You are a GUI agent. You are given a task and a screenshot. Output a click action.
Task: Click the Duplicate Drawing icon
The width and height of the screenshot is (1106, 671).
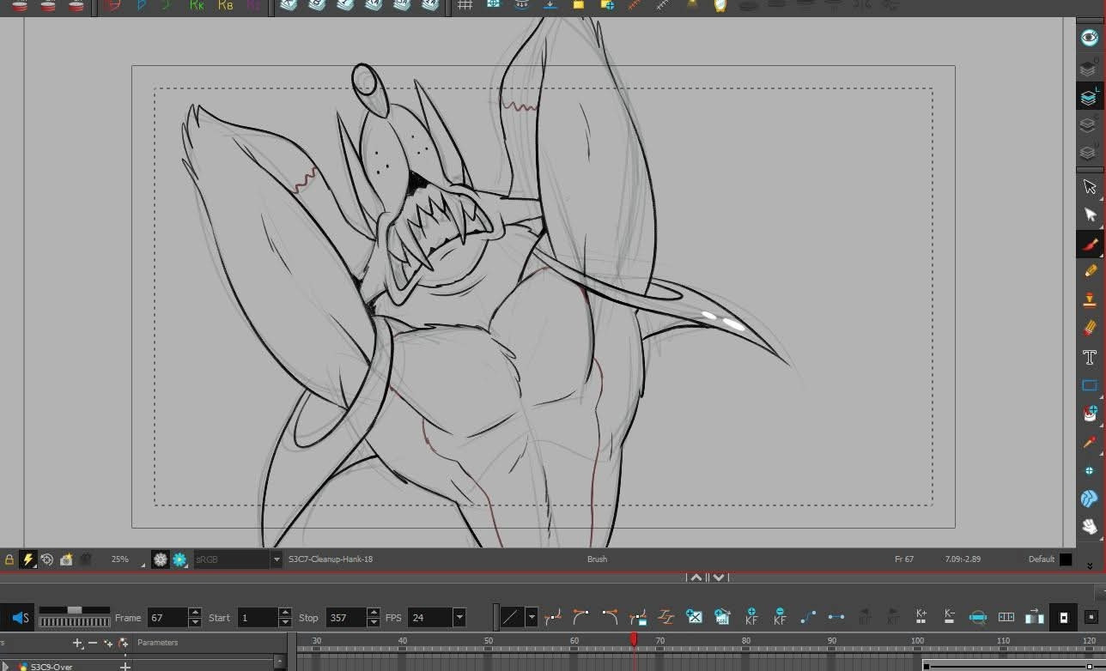click(x=722, y=616)
